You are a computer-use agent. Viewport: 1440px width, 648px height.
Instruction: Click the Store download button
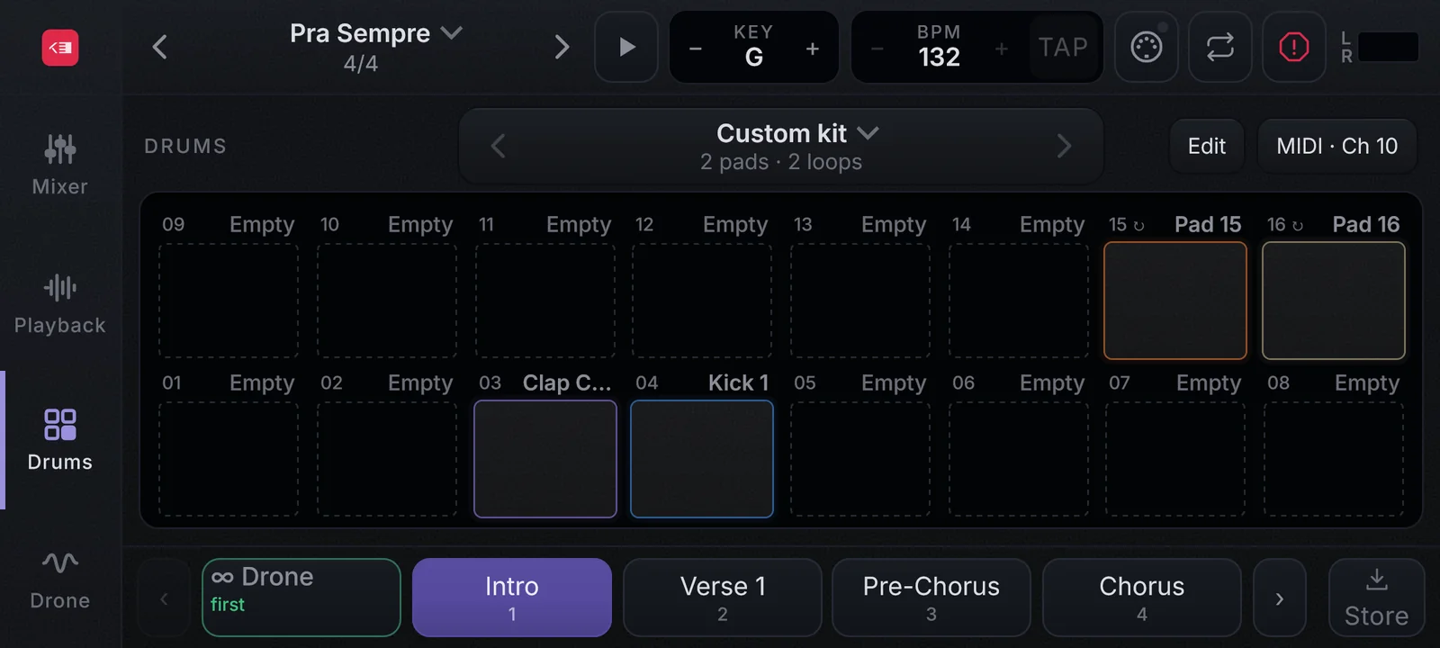[1377, 598]
